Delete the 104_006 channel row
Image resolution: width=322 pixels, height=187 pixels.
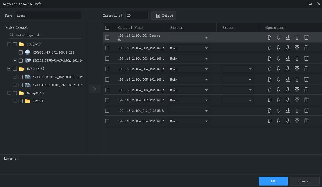coord(306,90)
